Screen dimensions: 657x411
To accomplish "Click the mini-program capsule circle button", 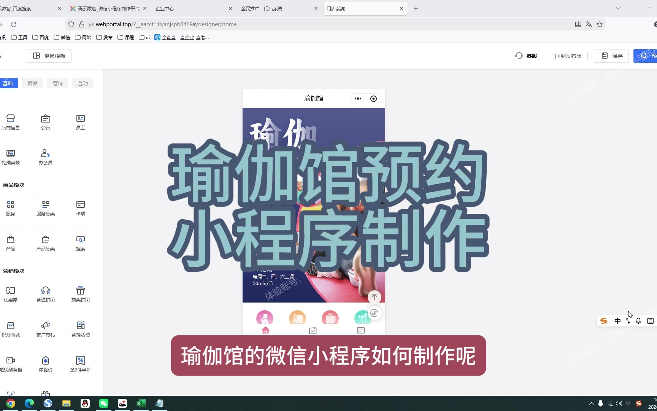I will 373,99.
